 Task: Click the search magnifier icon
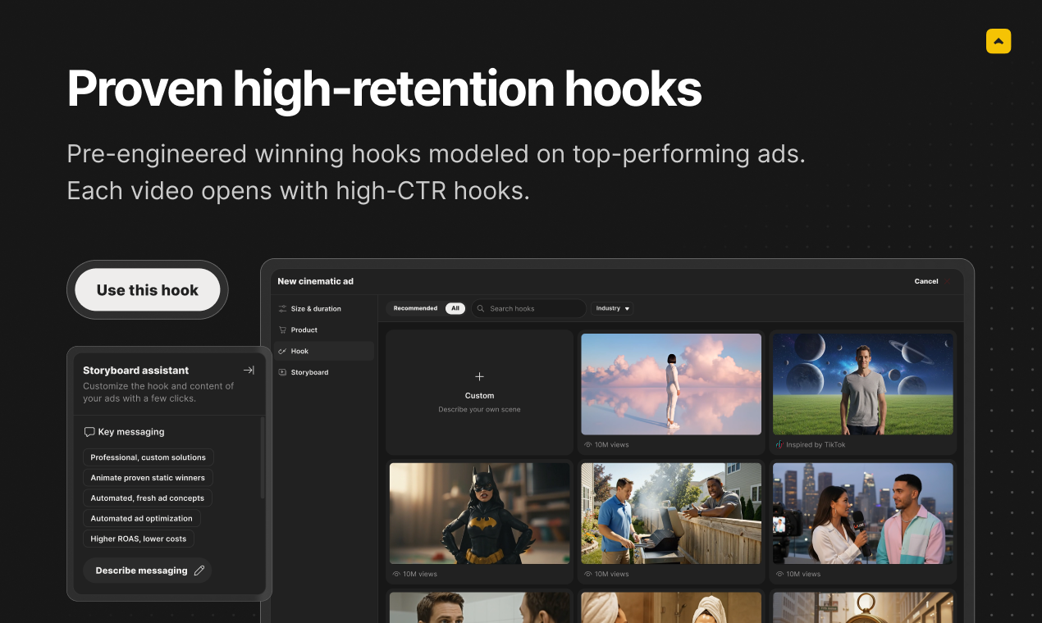481,309
